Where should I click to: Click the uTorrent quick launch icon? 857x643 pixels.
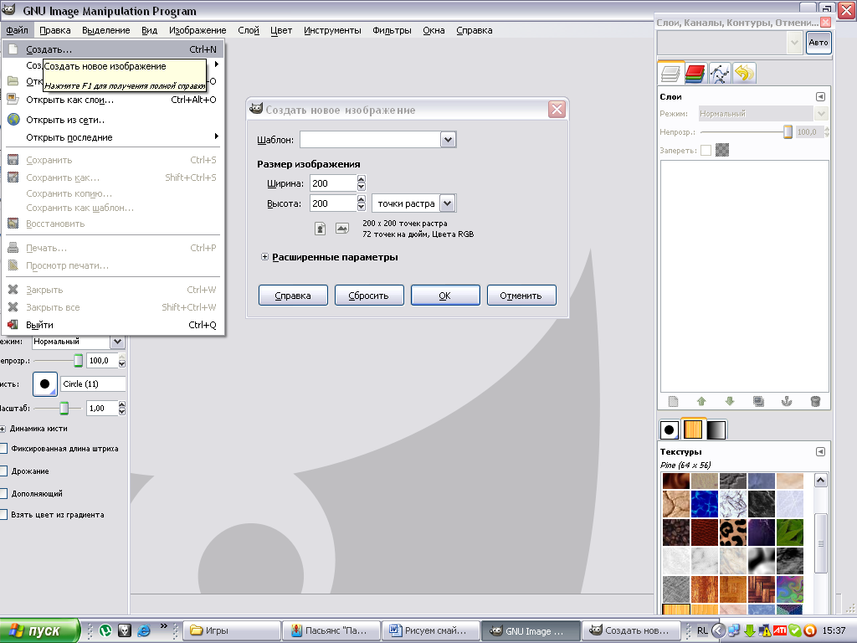coord(105,630)
